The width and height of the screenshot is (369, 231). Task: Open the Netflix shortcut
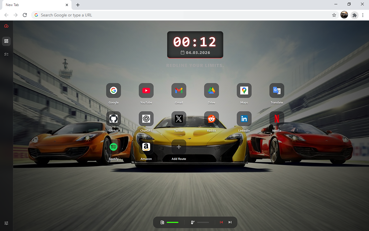[277, 119]
